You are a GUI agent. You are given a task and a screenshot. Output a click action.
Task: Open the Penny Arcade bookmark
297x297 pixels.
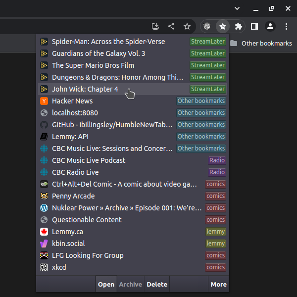pyautogui.click(x=133, y=196)
